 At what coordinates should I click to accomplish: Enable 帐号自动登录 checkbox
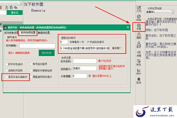pyautogui.click(x=31, y=64)
